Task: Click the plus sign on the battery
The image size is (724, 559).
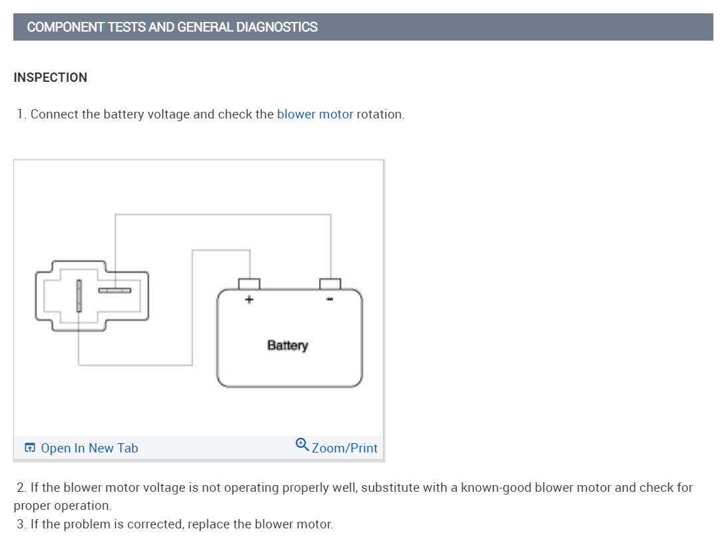Action: 249,300
